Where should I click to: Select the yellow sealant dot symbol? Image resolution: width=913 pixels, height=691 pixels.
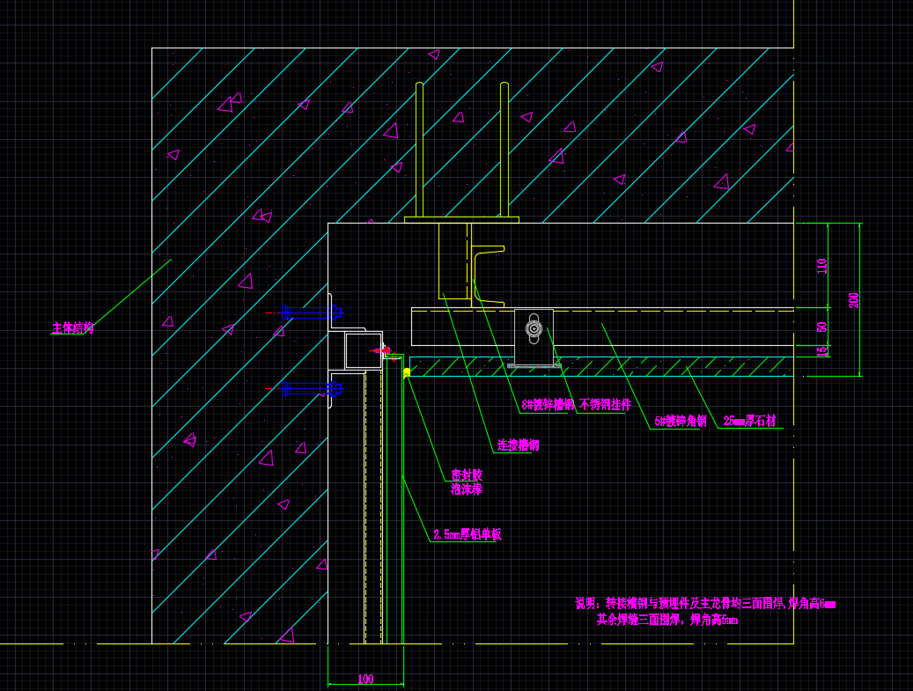pyautogui.click(x=407, y=373)
